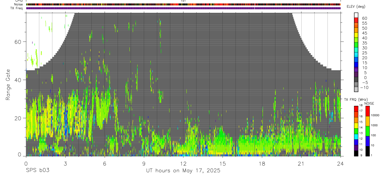The width and height of the screenshot is (383, 177).
Task: Click the x-axis tick label '9'
Action: pos(144,164)
